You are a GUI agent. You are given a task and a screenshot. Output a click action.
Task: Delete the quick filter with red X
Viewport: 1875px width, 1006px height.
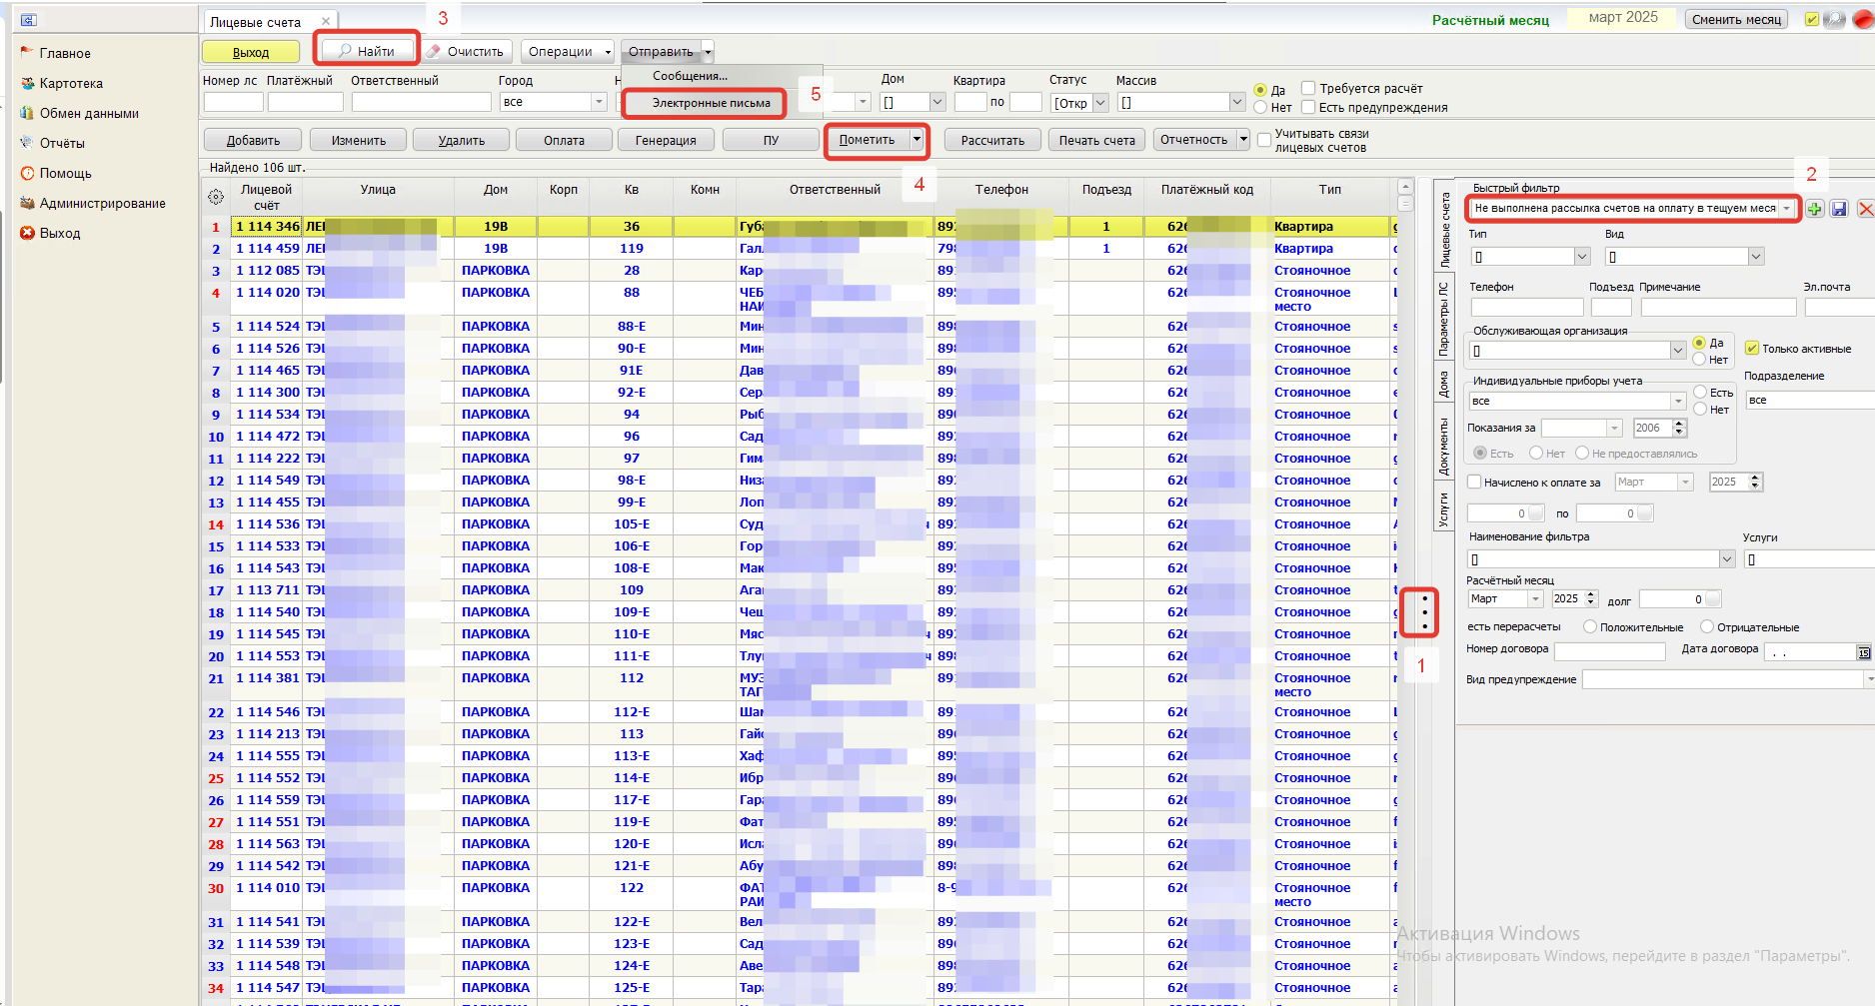pos(1865,209)
